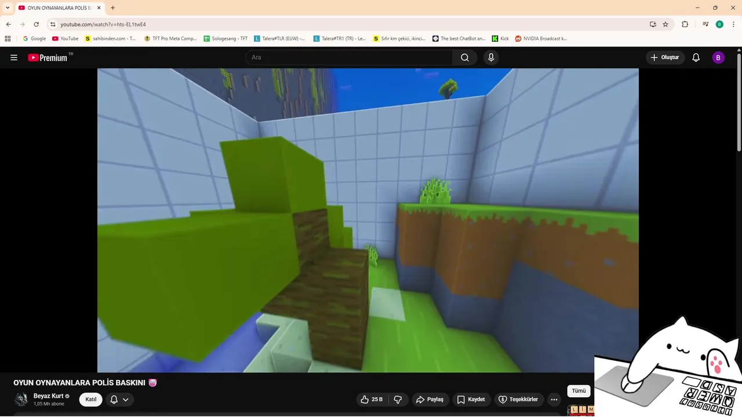Click the video player area
Screen dimensions: 742x417
coord(368,220)
